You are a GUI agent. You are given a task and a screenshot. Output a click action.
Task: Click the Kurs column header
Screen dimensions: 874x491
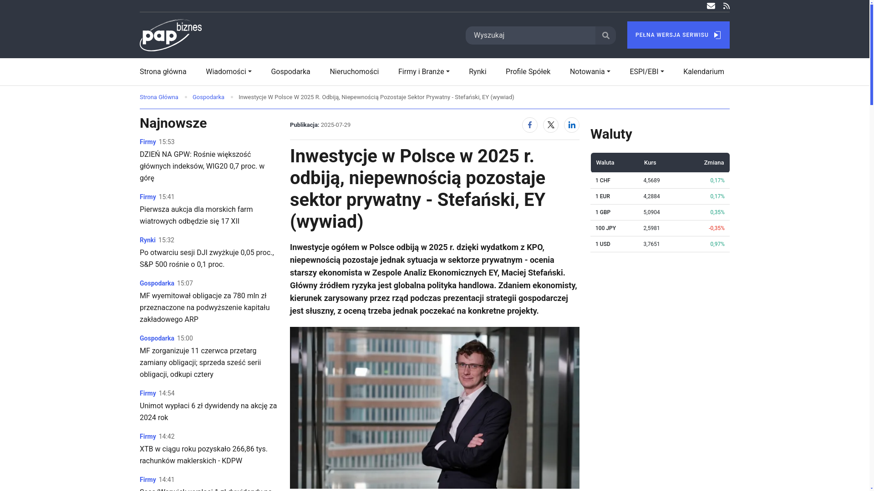coord(650,163)
